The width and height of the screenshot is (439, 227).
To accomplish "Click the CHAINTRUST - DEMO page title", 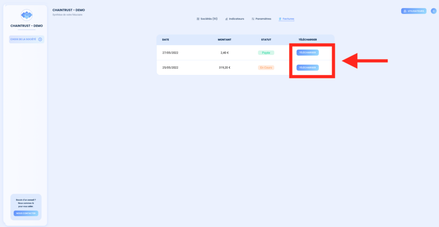I will (x=69, y=10).
